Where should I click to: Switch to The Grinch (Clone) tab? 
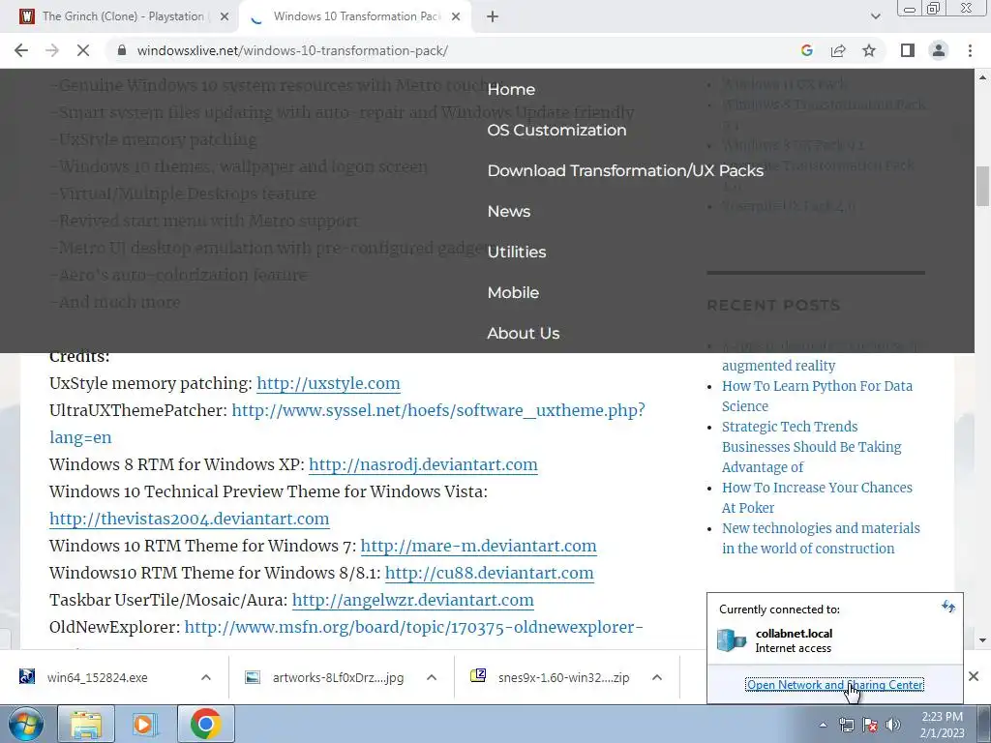(x=123, y=16)
